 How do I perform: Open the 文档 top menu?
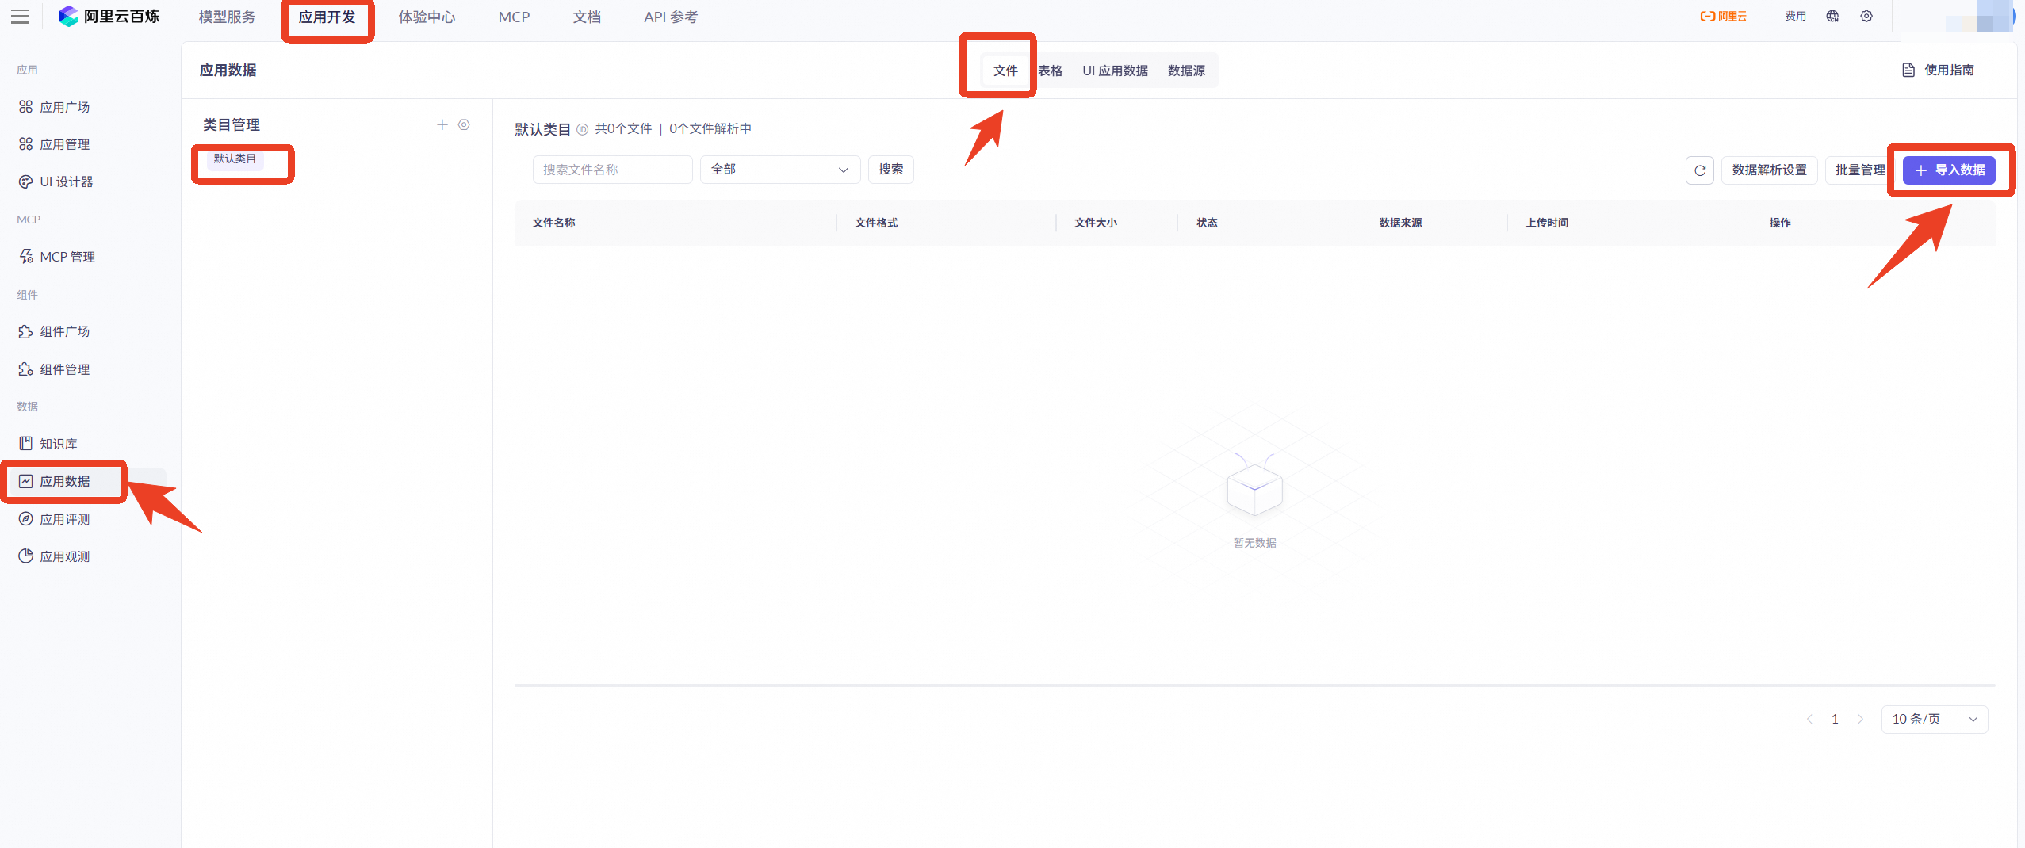click(587, 17)
